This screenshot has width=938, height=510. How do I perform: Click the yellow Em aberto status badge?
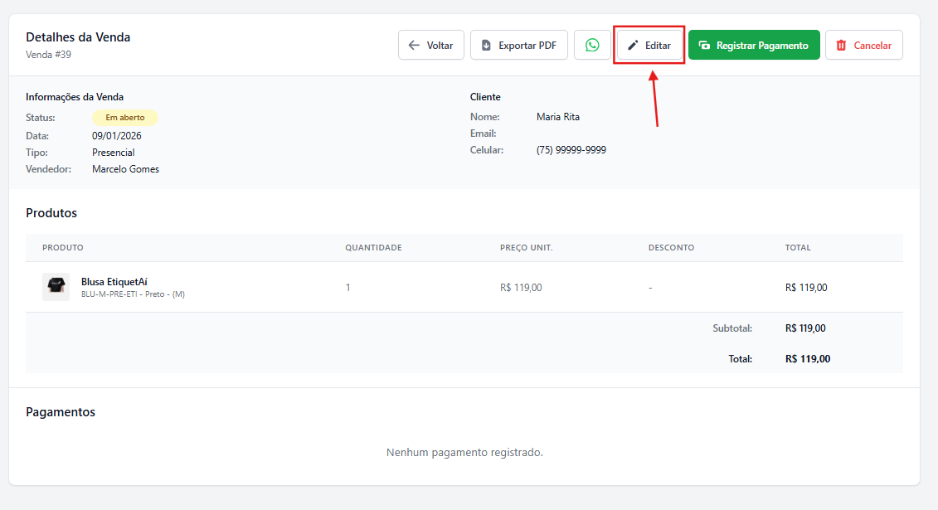pyautogui.click(x=124, y=118)
